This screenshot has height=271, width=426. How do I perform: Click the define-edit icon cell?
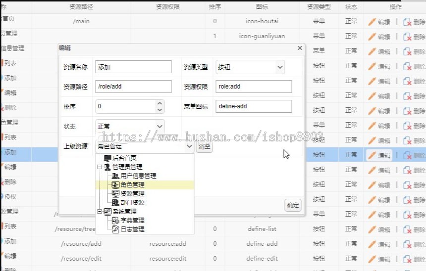[x=262, y=259]
